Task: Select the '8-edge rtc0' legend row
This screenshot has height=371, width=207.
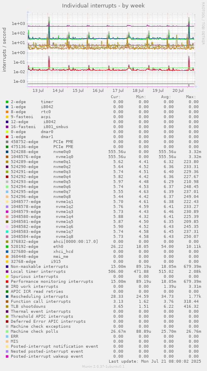Action: pyautogui.click(x=102, y=112)
